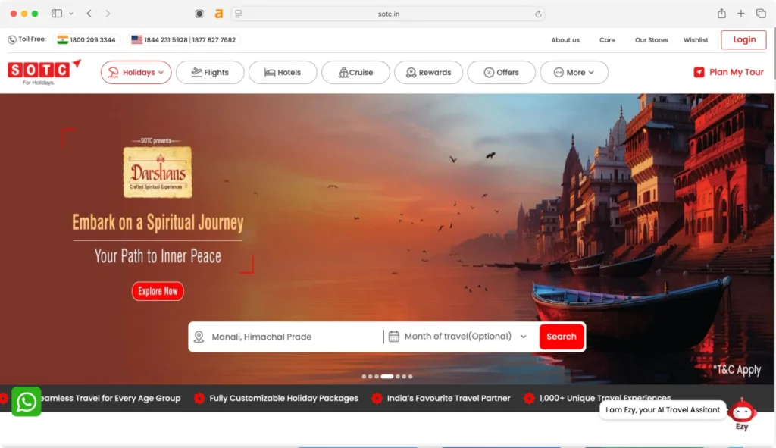Open the About us menu item
The image size is (776, 448).
pos(565,39)
